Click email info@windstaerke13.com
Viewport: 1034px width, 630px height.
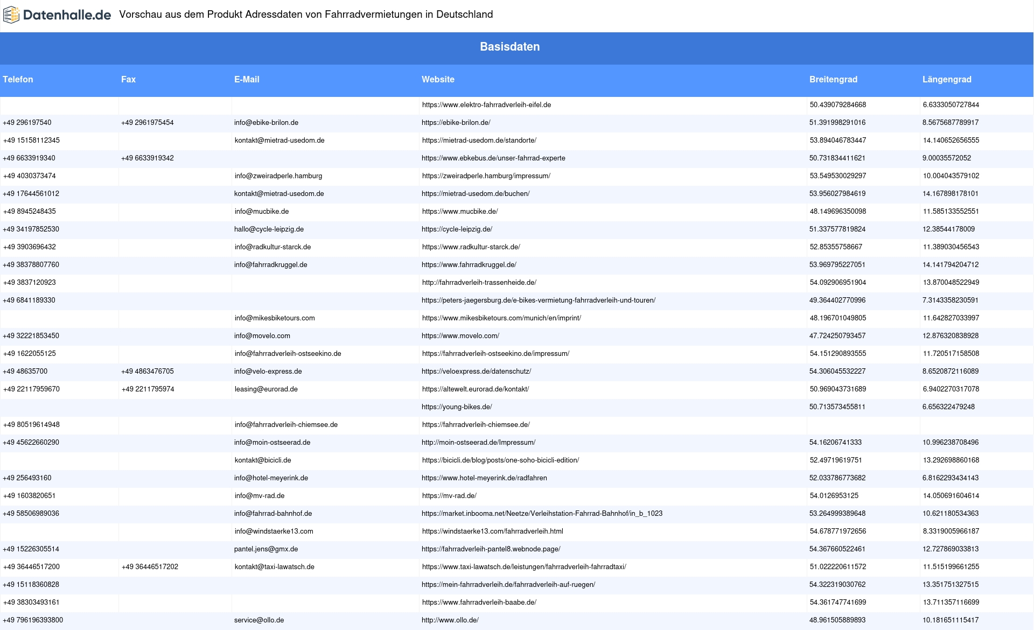pyautogui.click(x=274, y=531)
